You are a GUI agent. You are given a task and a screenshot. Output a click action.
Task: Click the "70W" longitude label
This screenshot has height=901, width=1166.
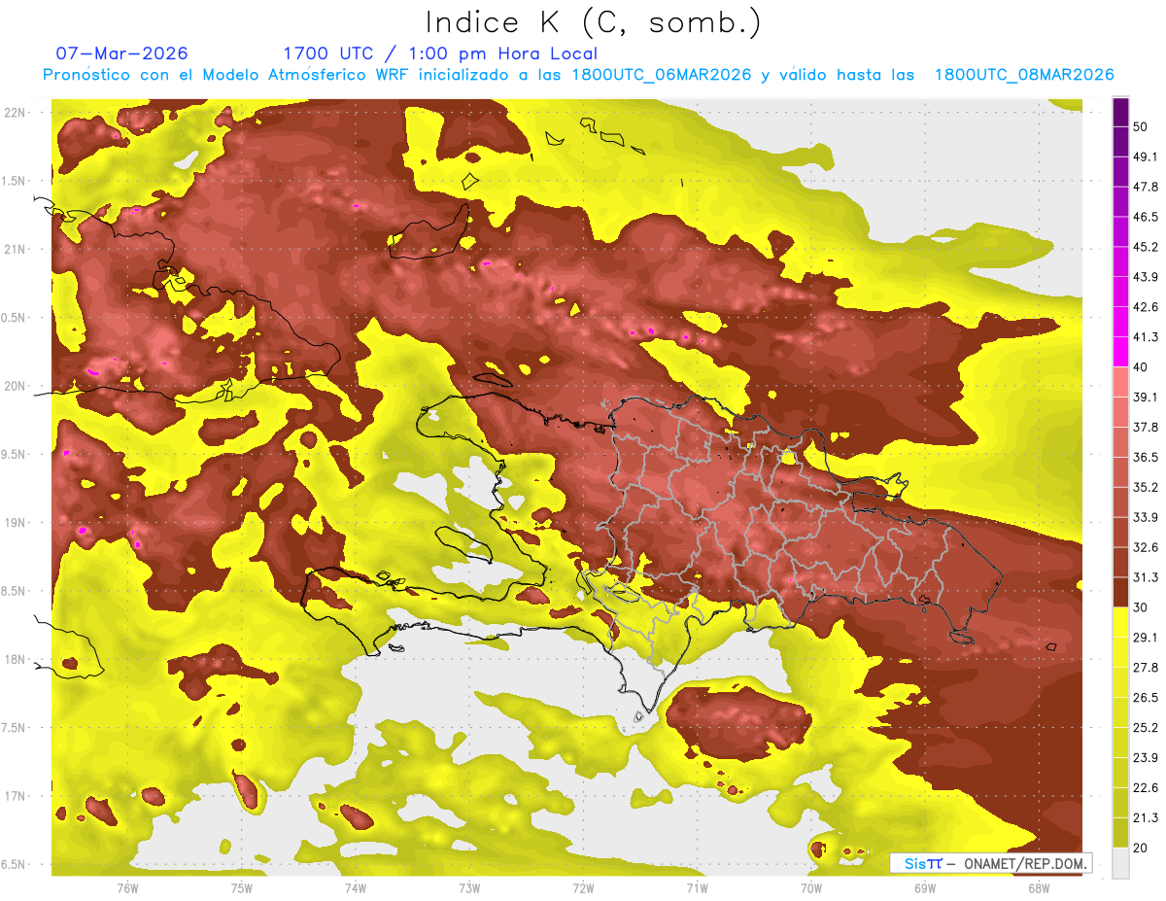click(810, 888)
